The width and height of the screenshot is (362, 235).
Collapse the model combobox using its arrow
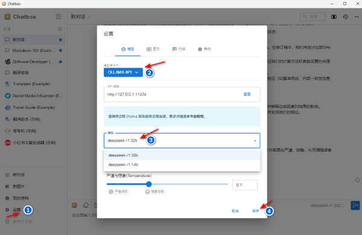pos(255,141)
